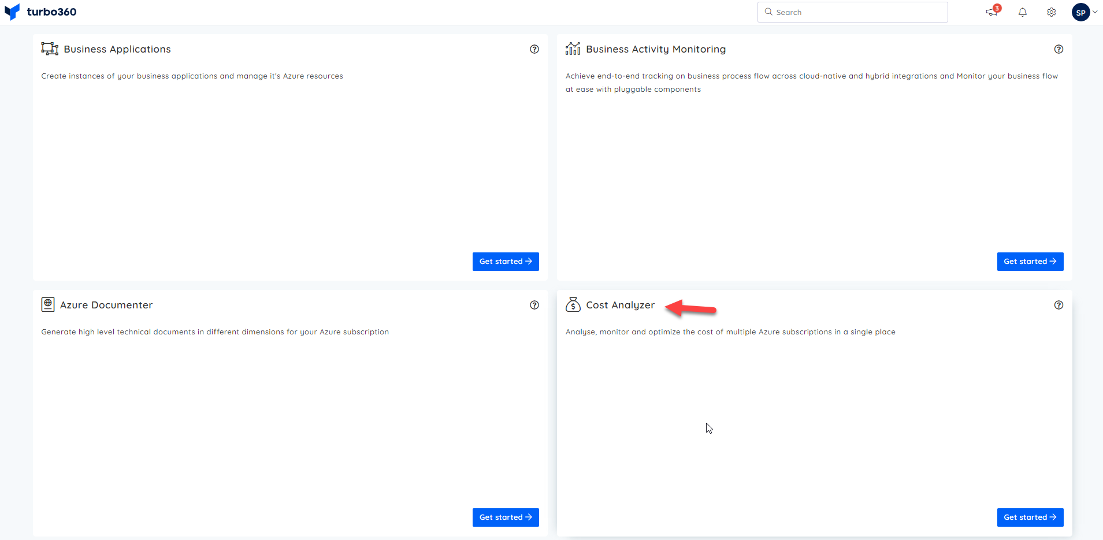Image resolution: width=1103 pixels, height=540 pixels.
Task: Click the Business Applications module icon
Action: [x=50, y=49]
